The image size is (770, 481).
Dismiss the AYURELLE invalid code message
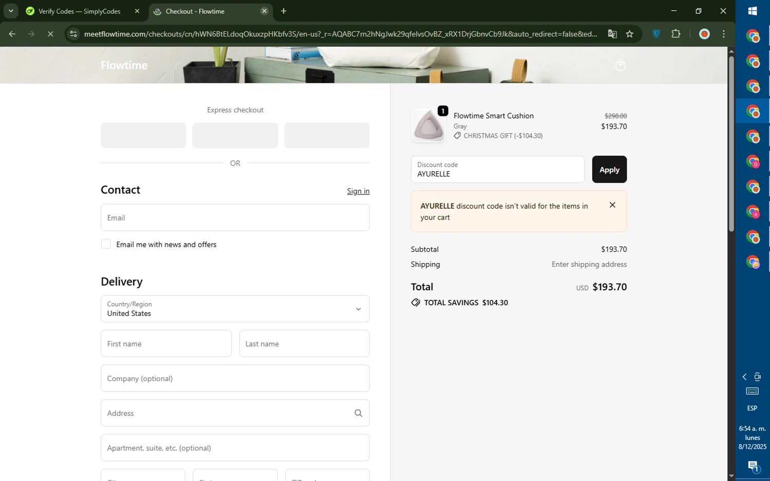[612, 205]
